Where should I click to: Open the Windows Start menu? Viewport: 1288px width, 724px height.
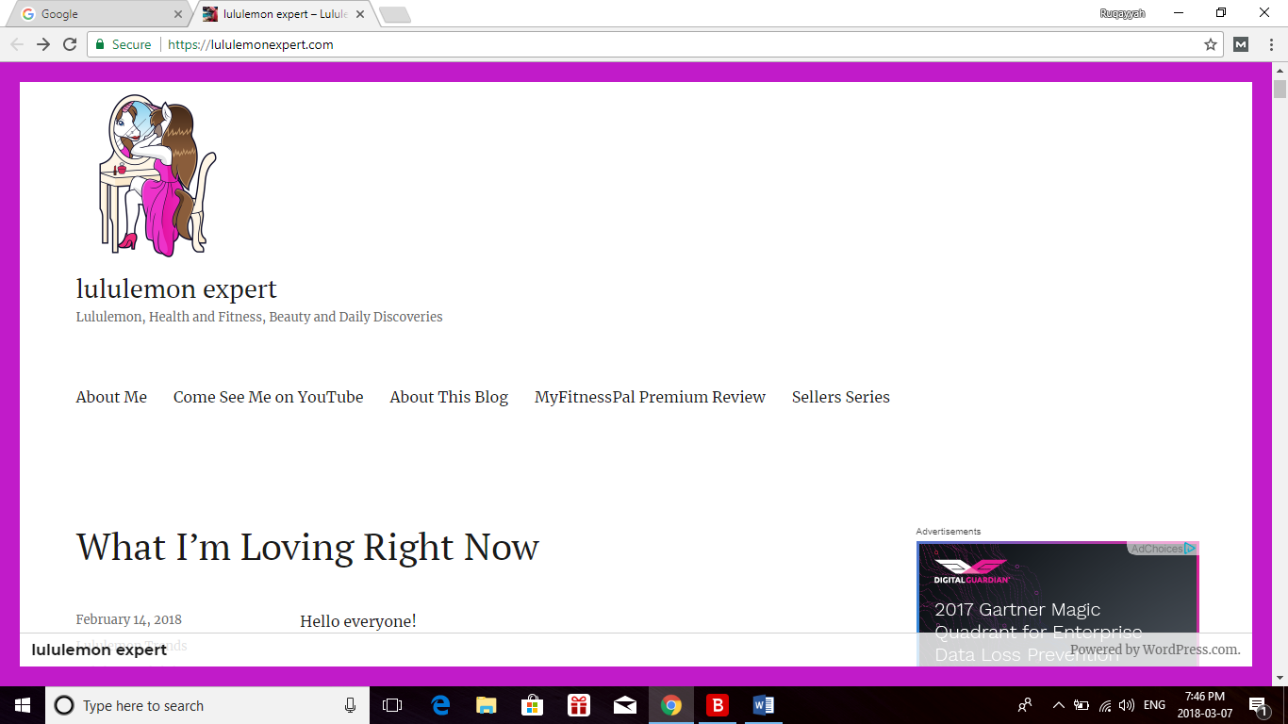click(x=23, y=705)
